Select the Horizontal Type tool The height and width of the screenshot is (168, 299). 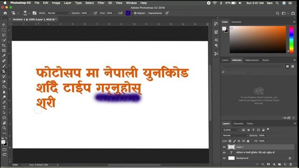coord(4,107)
